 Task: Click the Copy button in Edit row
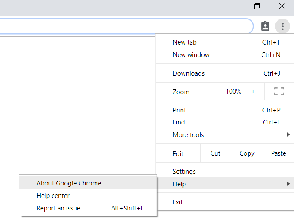[x=247, y=153]
